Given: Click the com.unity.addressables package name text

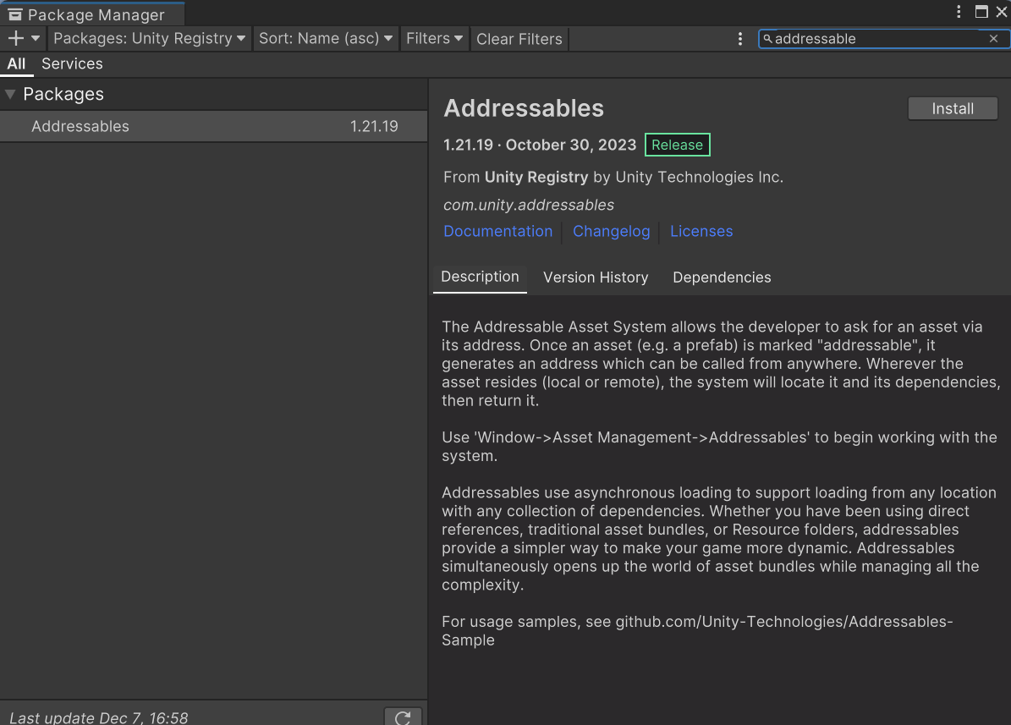Looking at the screenshot, I should coord(529,205).
